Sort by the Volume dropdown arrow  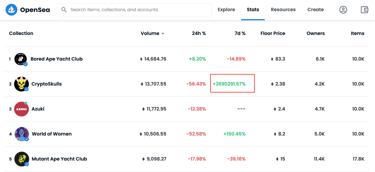click(x=162, y=34)
